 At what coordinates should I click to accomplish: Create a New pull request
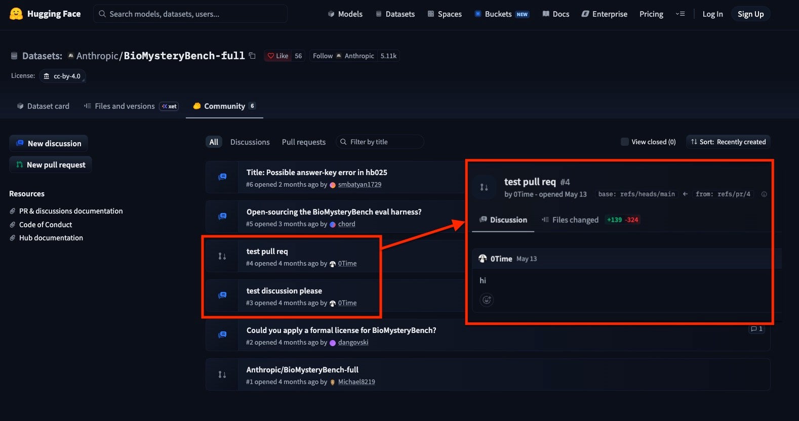point(51,164)
